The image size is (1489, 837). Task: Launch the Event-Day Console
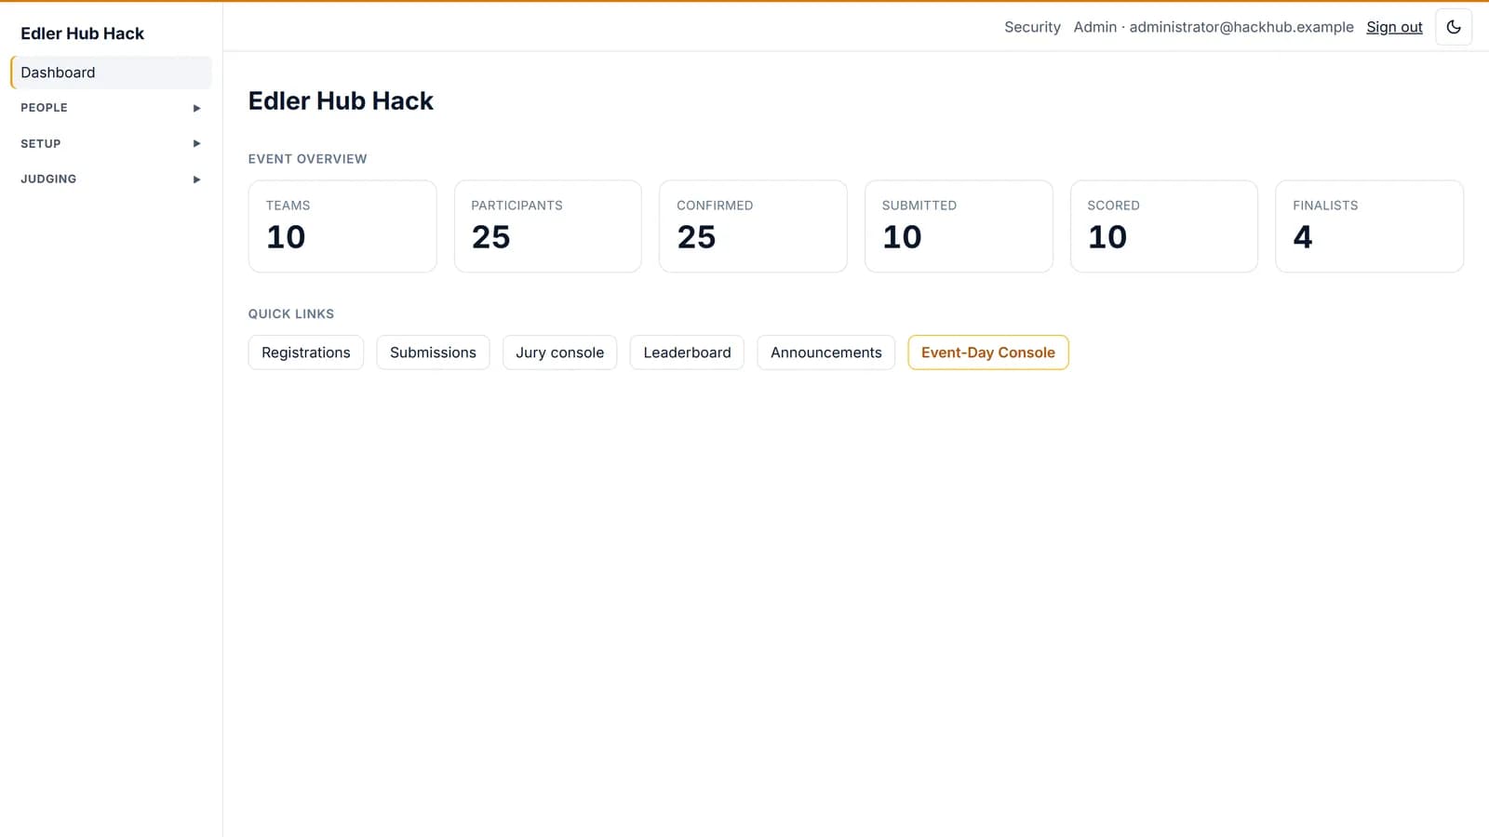pos(988,352)
